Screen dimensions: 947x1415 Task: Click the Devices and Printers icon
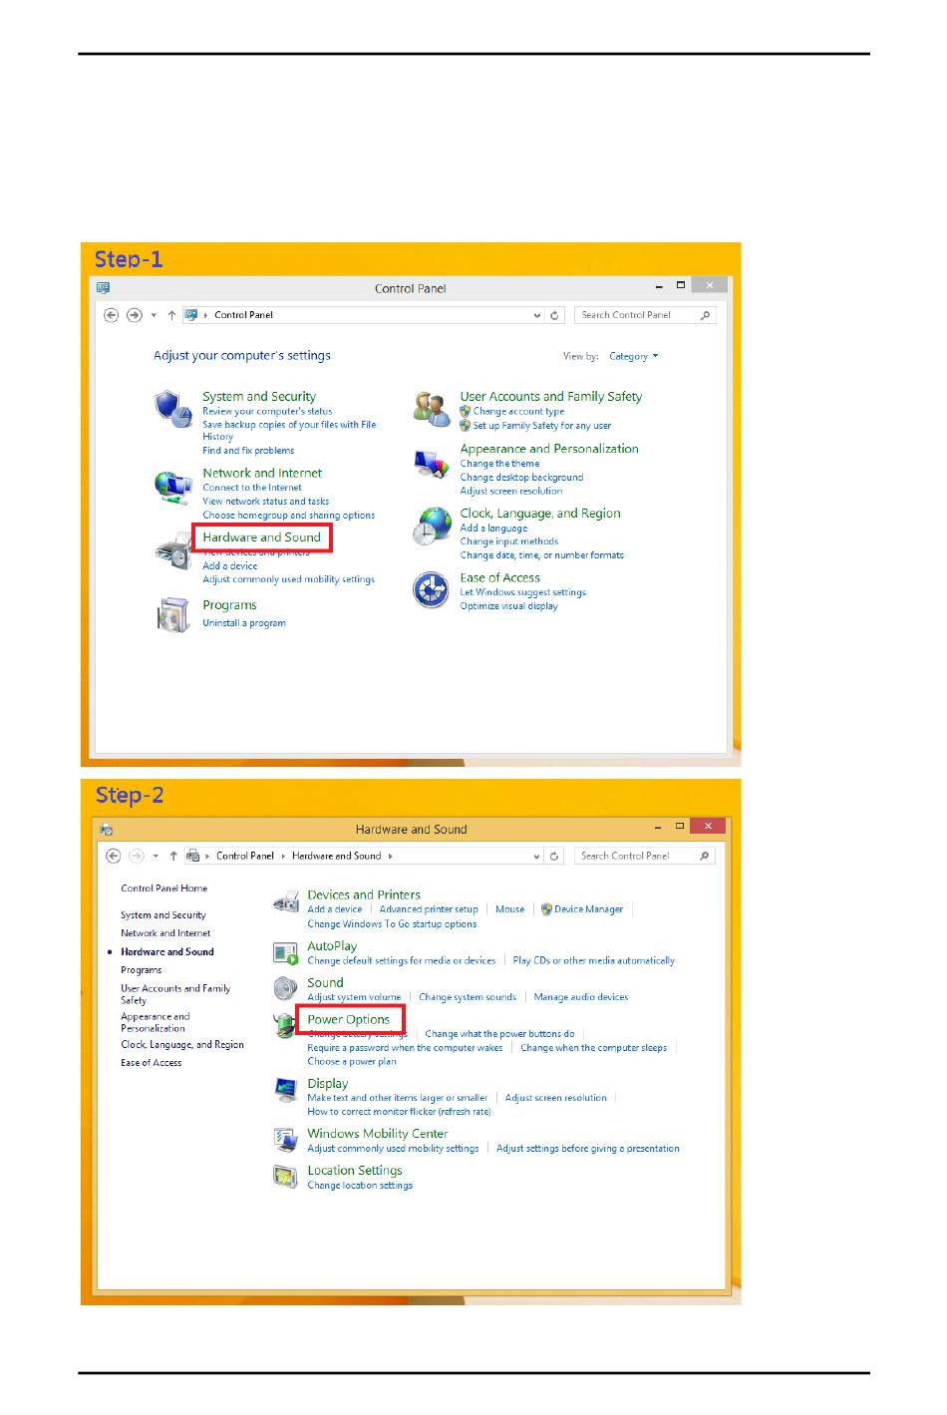coord(286,902)
